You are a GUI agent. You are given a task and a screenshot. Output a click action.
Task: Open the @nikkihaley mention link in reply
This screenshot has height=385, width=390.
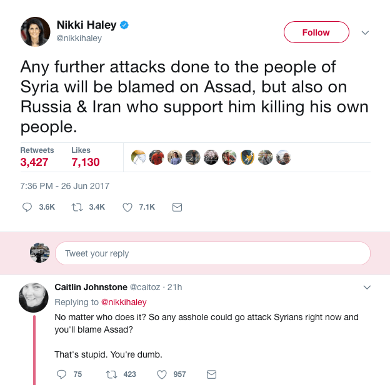(124, 302)
